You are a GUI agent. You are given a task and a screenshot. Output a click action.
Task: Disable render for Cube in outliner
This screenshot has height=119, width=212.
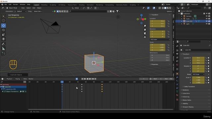(x=209, y=19)
